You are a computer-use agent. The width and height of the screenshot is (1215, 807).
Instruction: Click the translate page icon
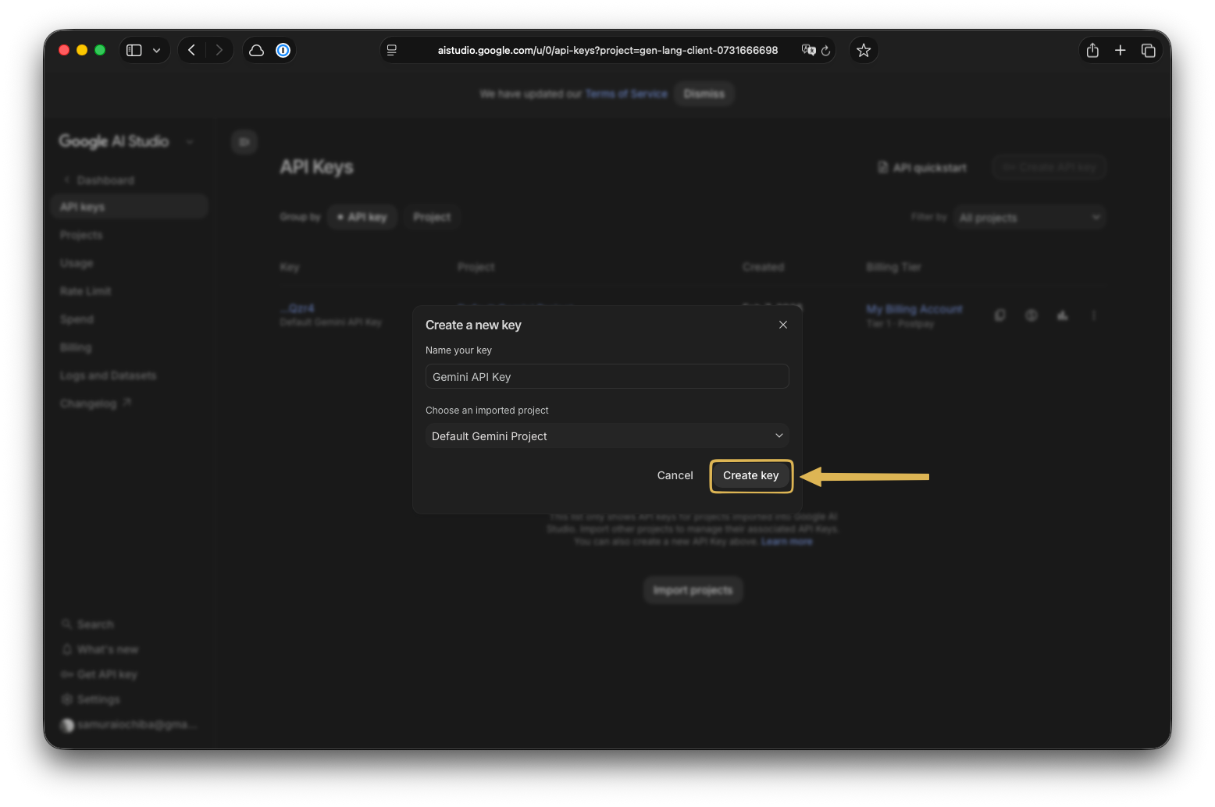click(x=808, y=50)
